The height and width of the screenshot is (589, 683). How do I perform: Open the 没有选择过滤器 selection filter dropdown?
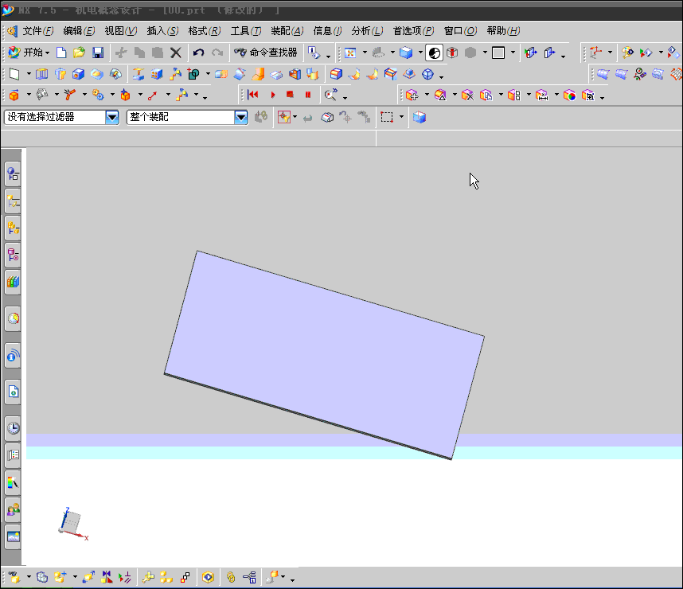112,117
